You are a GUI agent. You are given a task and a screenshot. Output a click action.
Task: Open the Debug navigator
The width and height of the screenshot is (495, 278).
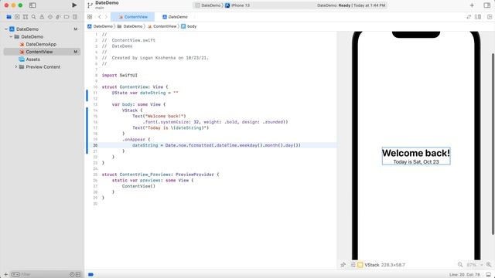(58, 17)
